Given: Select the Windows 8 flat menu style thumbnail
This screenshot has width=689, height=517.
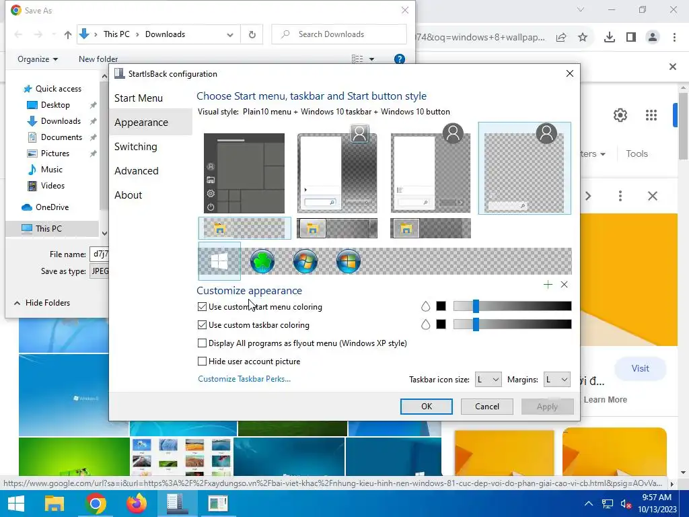Looking at the screenshot, I should [x=431, y=173].
